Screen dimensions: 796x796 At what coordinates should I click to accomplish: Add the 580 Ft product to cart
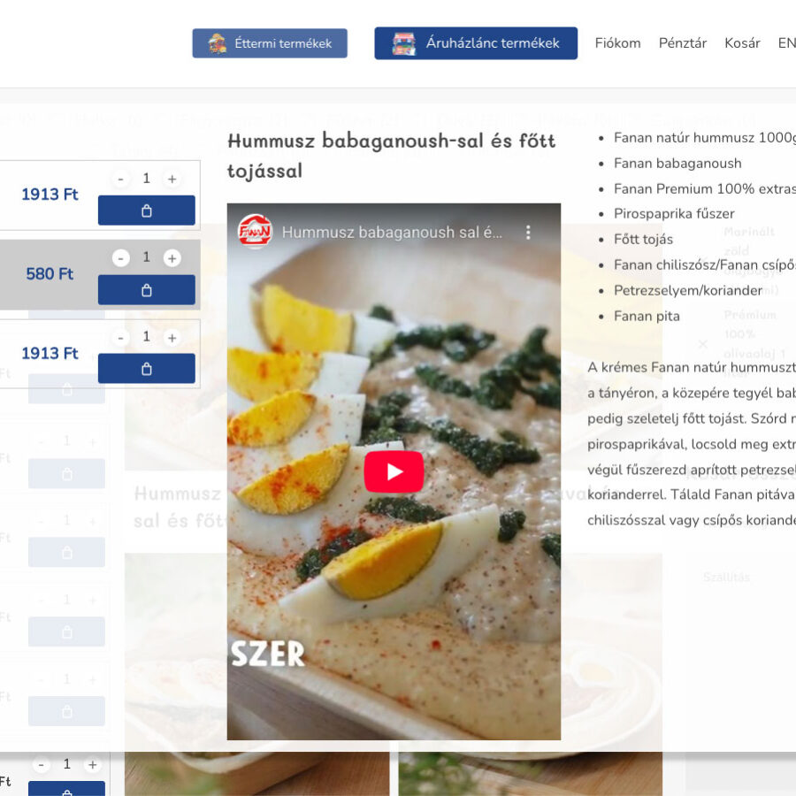coord(146,290)
